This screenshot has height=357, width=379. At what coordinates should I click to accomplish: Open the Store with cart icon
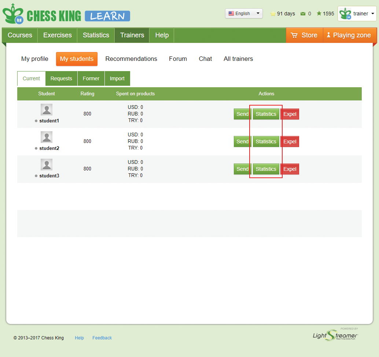[x=304, y=35]
